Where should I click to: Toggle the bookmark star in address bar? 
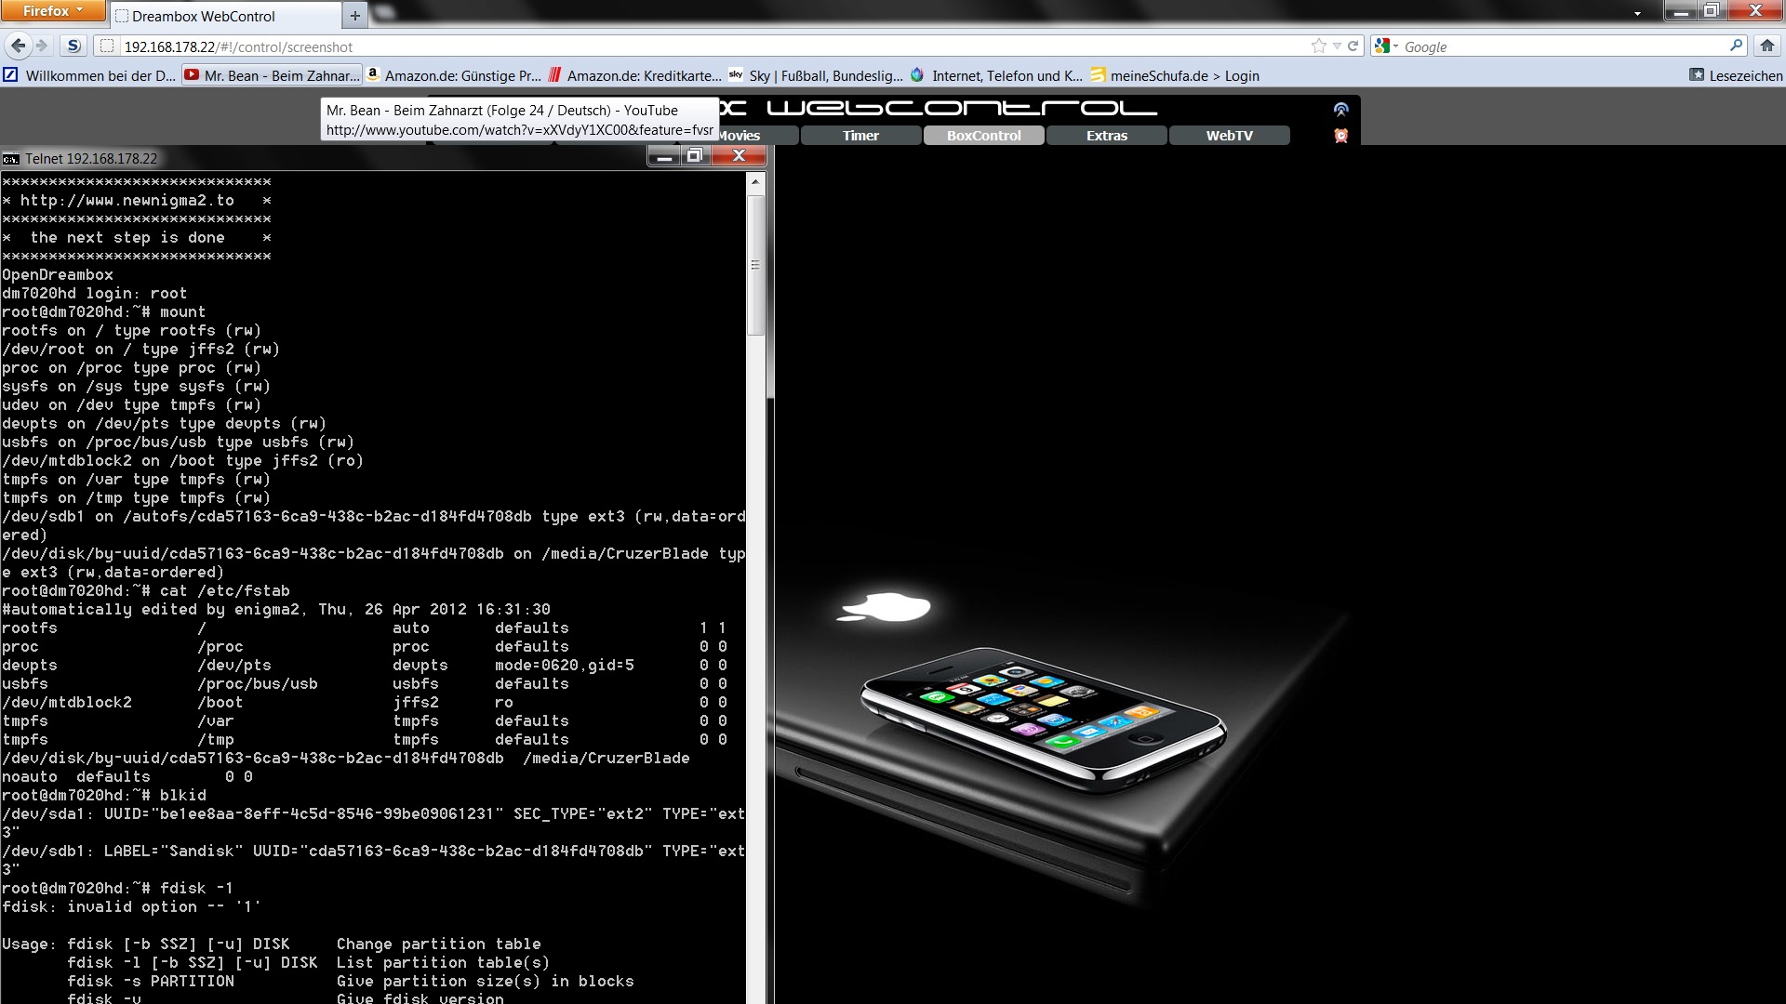pyautogui.click(x=1318, y=46)
